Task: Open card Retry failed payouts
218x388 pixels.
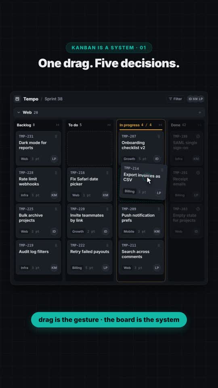Action: [90, 257]
